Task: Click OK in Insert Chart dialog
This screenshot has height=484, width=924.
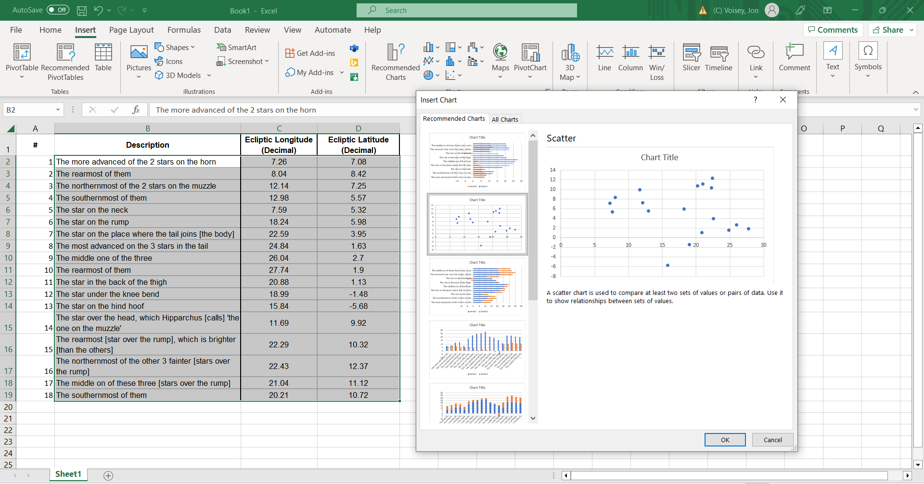Action: [725, 440]
